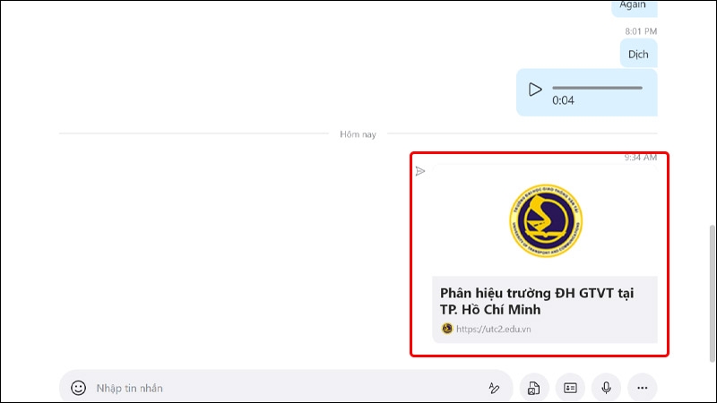Screen dimensions: 717x403
Task: Click the chat vertical scrollbar thumb
Action: 712,294
